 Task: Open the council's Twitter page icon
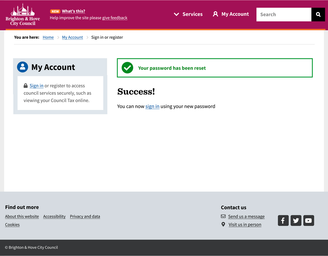pyautogui.click(x=296, y=221)
